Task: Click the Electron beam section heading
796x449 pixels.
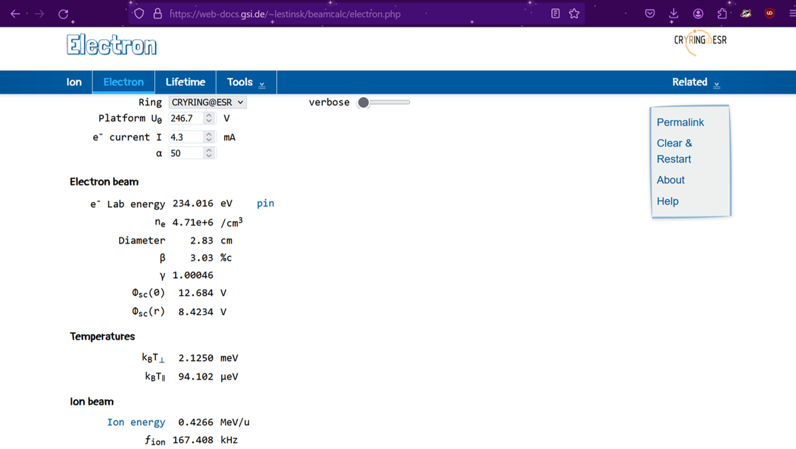Action: [104, 182]
